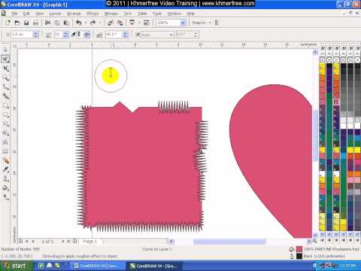Click the Redo arrow icon
The image size is (361, 271).
point(93,23)
